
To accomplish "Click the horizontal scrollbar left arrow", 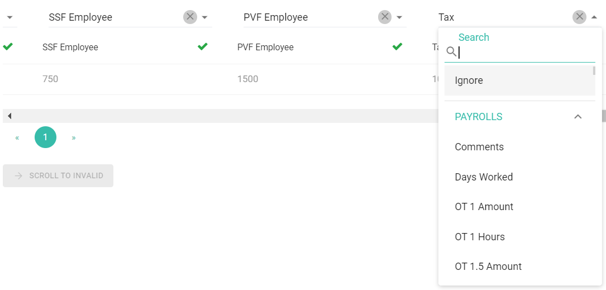I will click(x=9, y=116).
